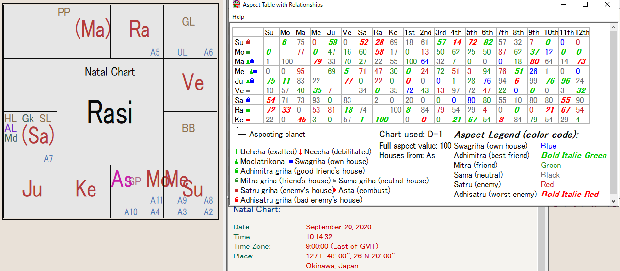Click the Aspect Table window app icon
The image size is (620, 271).
point(236,5)
